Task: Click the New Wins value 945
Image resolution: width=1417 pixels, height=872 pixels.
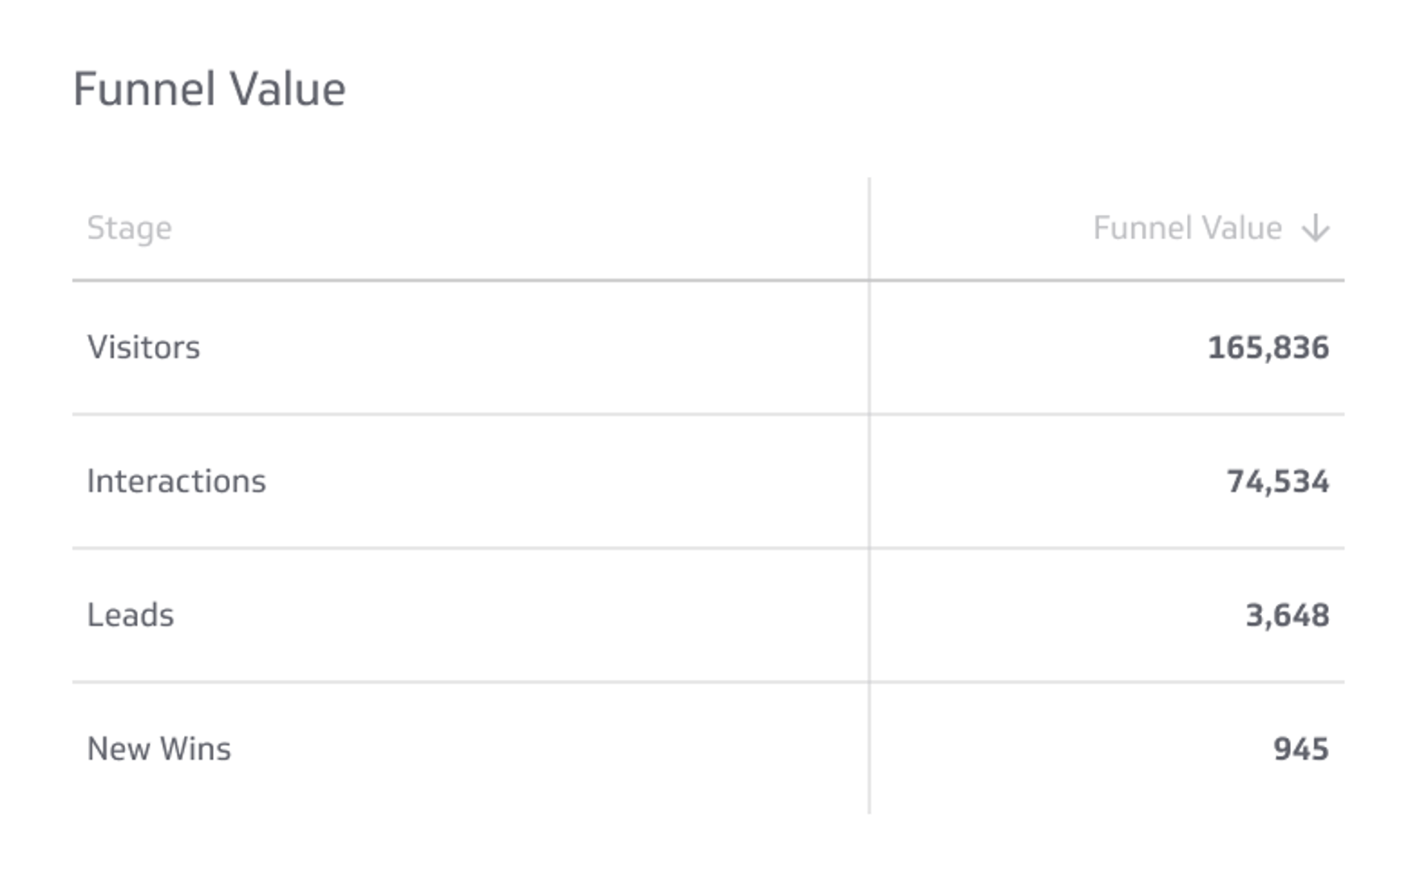Action: pos(1301,748)
